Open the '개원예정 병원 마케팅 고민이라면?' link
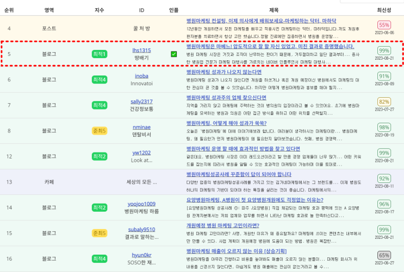 click(223, 225)
